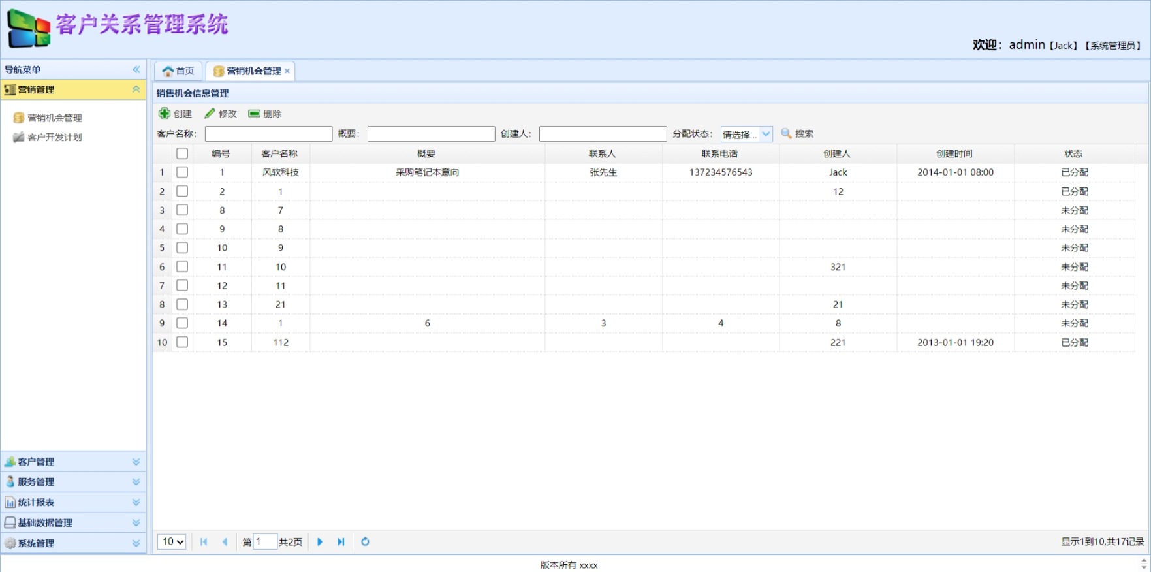This screenshot has width=1151, height=572.
Task: Refresh the data grid
Action: 365,542
